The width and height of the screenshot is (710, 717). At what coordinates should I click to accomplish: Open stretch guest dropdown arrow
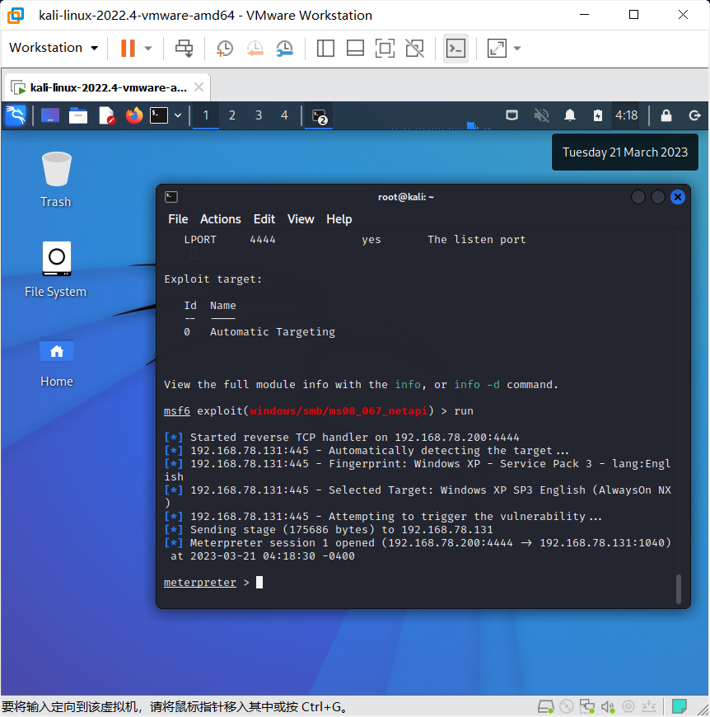517,48
